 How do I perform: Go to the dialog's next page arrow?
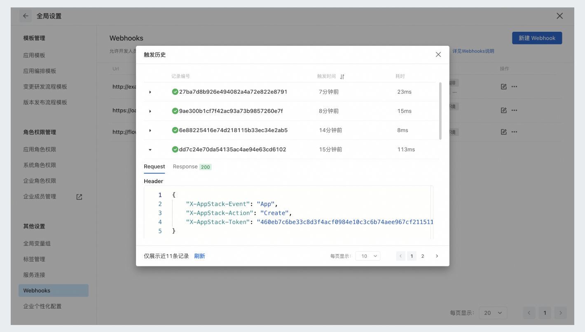coord(437,256)
